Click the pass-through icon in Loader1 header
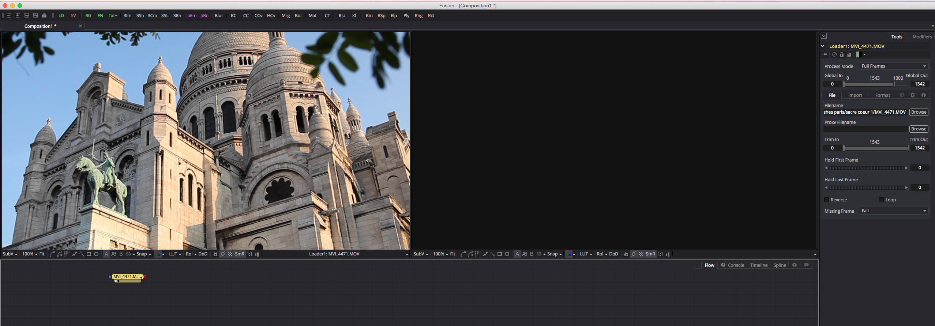This screenshot has height=326, width=935. click(x=834, y=54)
